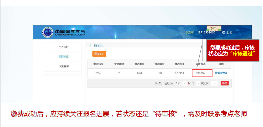Image resolution: width=263 pixels, height=127 pixels.
Task: Click the small banner image above phone number
Action: [x=214, y=28]
